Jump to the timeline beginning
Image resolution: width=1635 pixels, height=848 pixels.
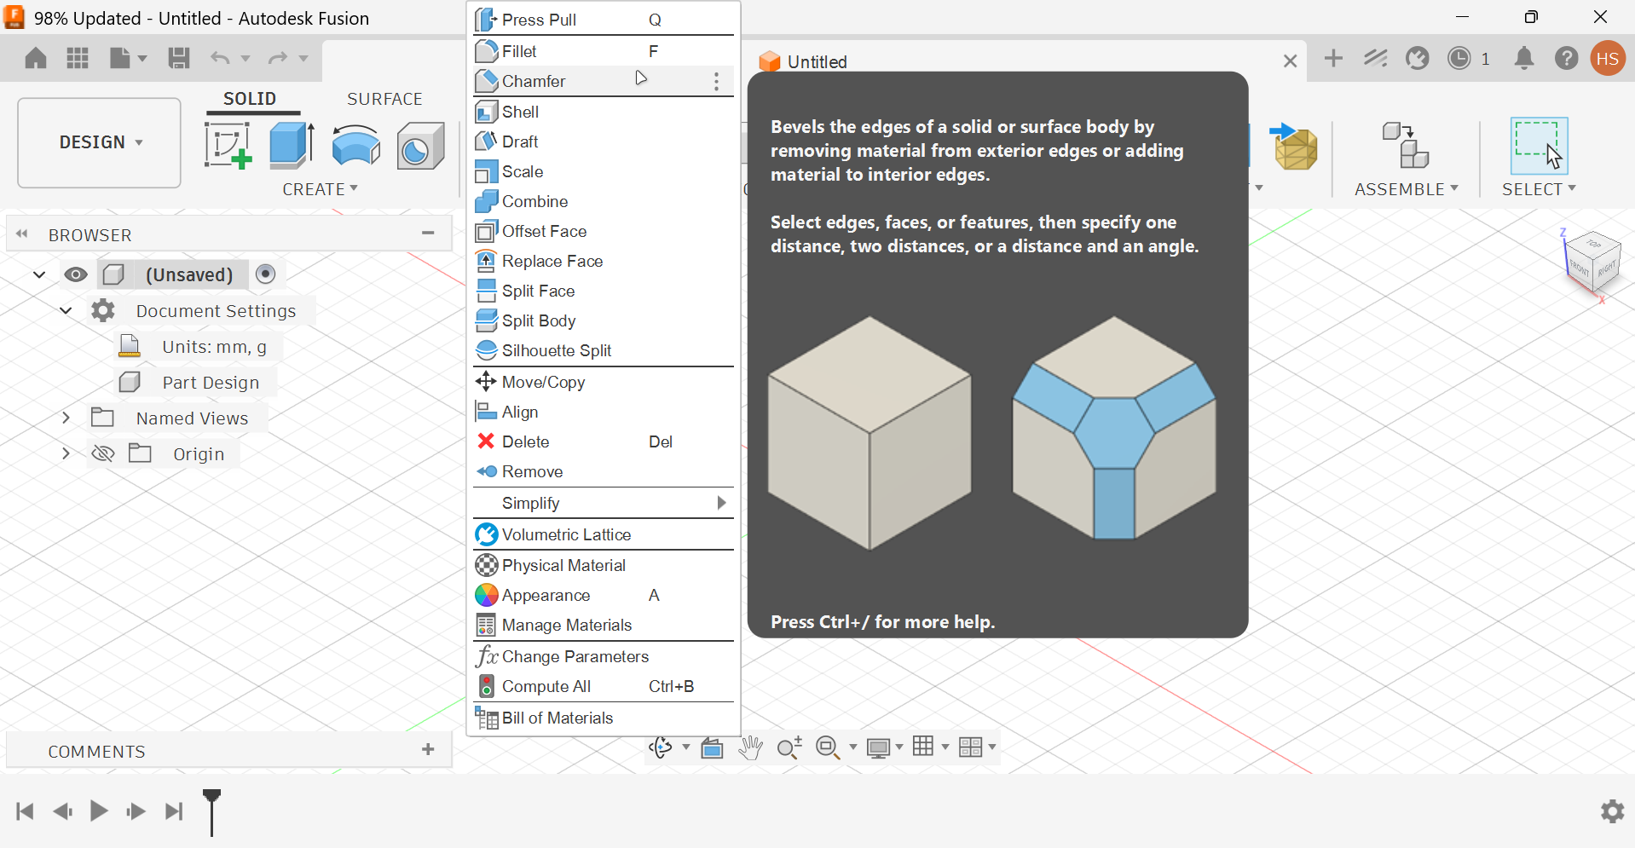(x=26, y=811)
